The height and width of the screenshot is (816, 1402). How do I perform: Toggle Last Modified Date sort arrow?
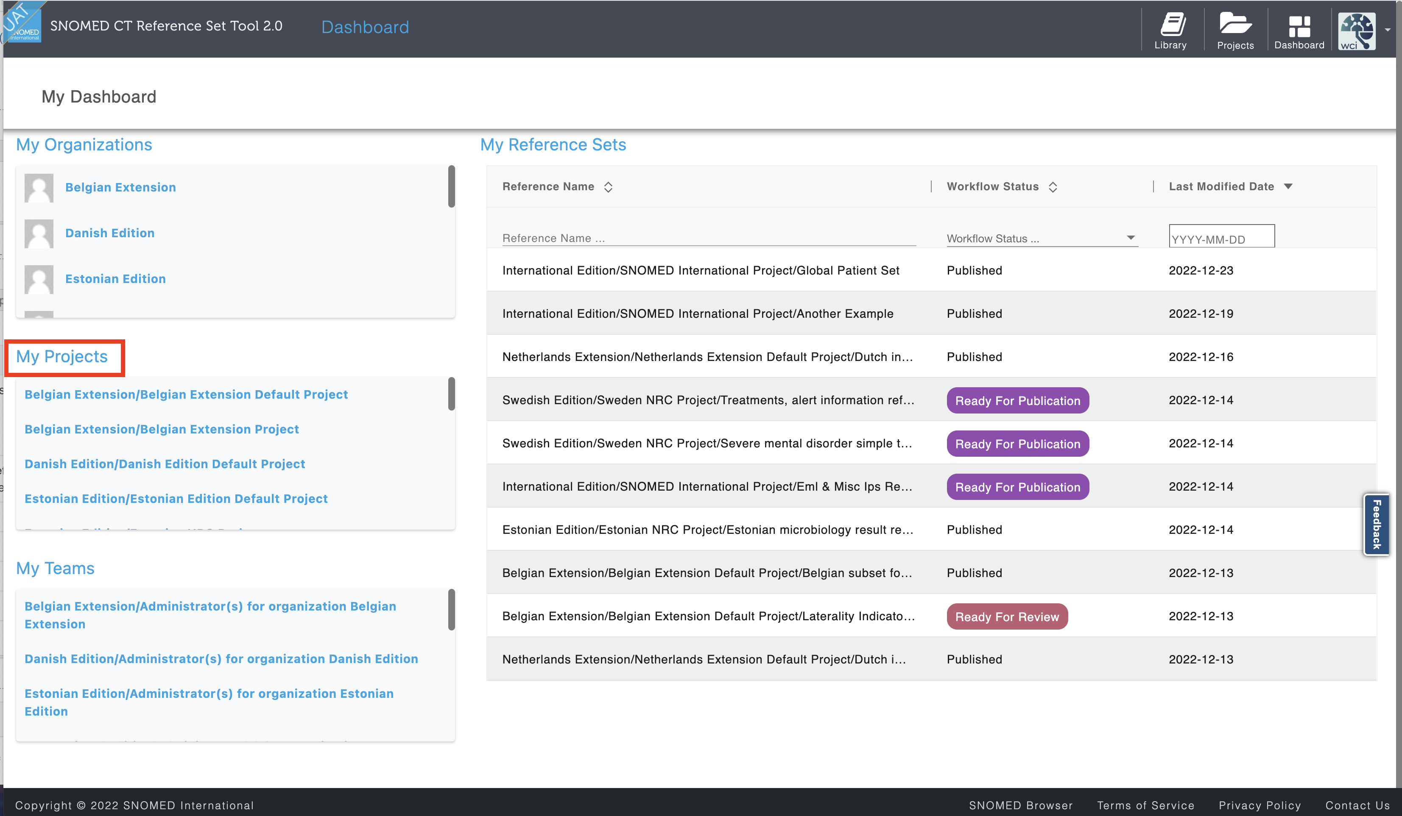[x=1288, y=187]
